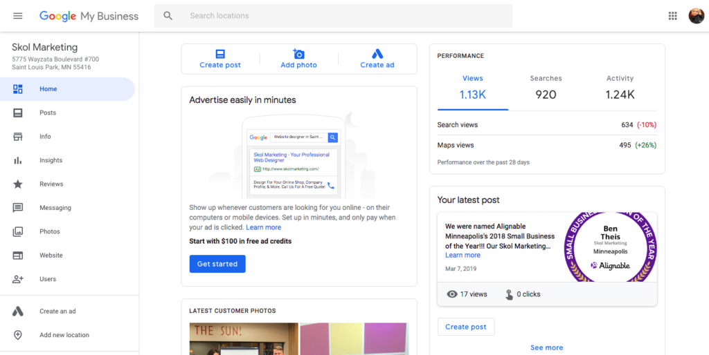709x355 pixels.
Task: Open THE SUN! customer photo
Action: pyautogui.click(x=244, y=338)
